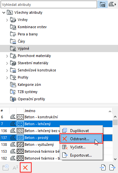Expand the Profily folder
The height and width of the screenshot is (173, 118).
pyautogui.click(x=7, y=78)
